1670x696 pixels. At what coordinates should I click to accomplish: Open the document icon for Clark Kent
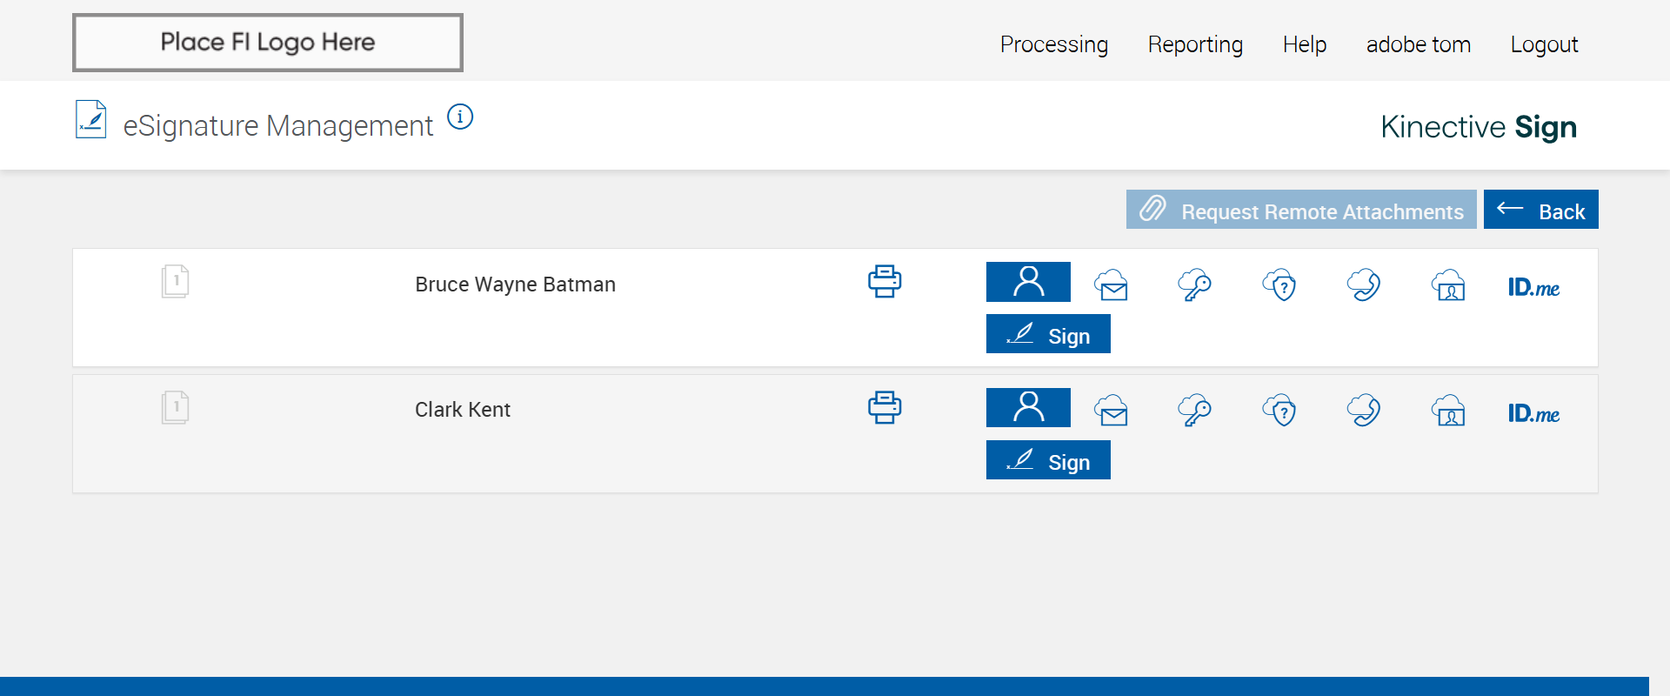point(176,407)
